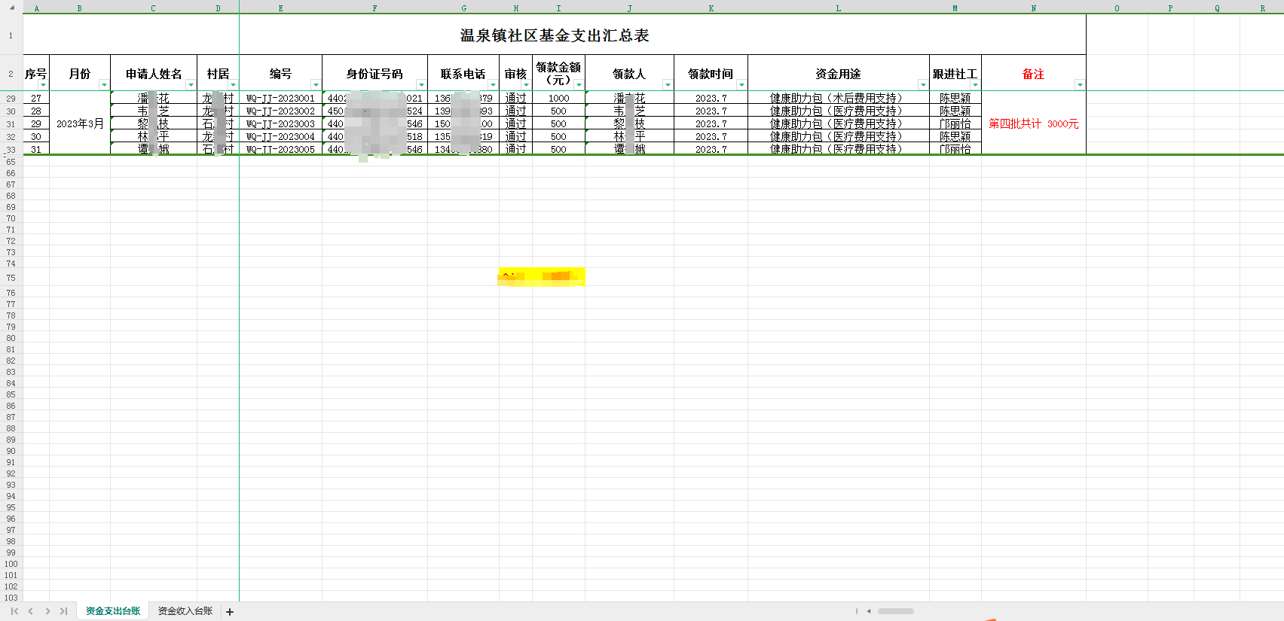Image resolution: width=1284 pixels, height=621 pixels.
Task: Jump to last sheet with navigation arrow
Action: tap(64, 611)
